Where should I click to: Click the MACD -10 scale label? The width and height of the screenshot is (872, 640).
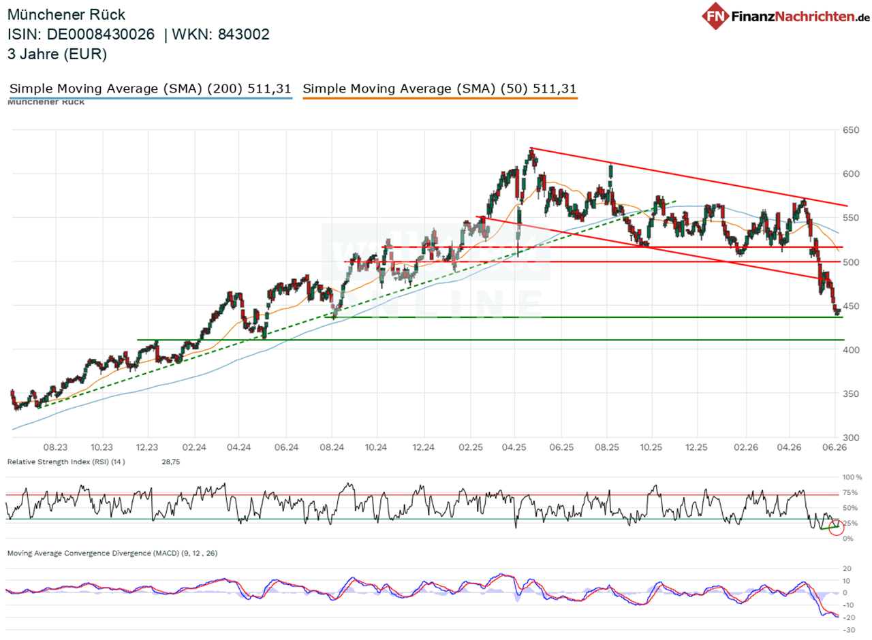click(849, 605)
